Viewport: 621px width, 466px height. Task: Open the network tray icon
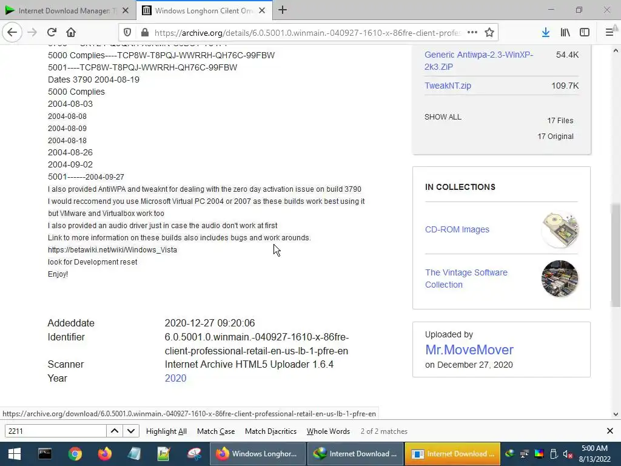click(x=525, y=454)
